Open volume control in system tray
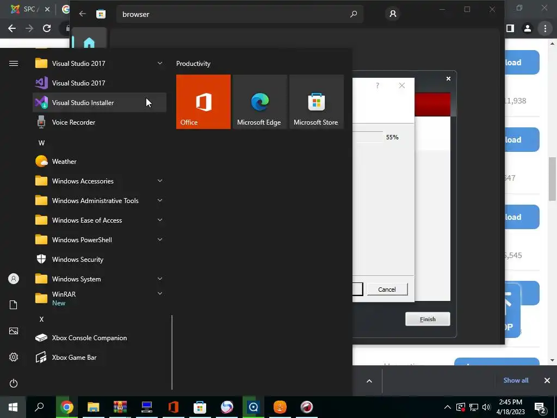Image resolution: width=557 pixels, height=418 pixels. pyautogui.click(x=486, y=407)
